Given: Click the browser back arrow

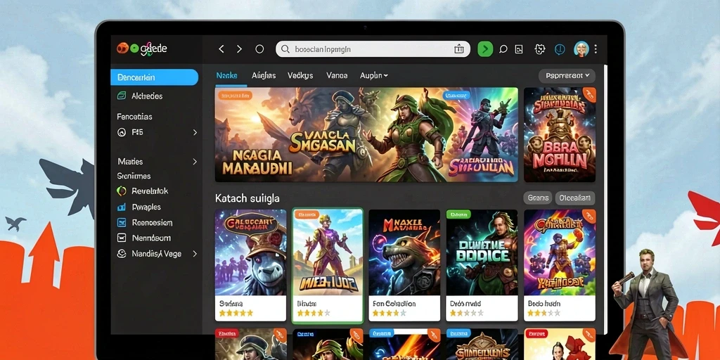Looking at the screenshot, I should (221, 49).
